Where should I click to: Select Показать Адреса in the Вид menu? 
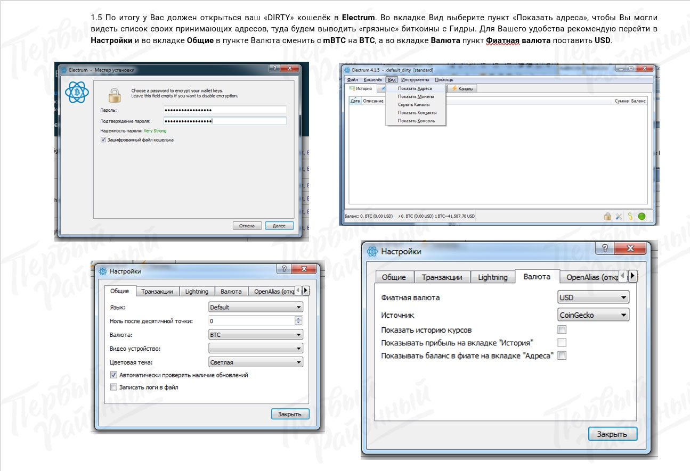[416, 88]
